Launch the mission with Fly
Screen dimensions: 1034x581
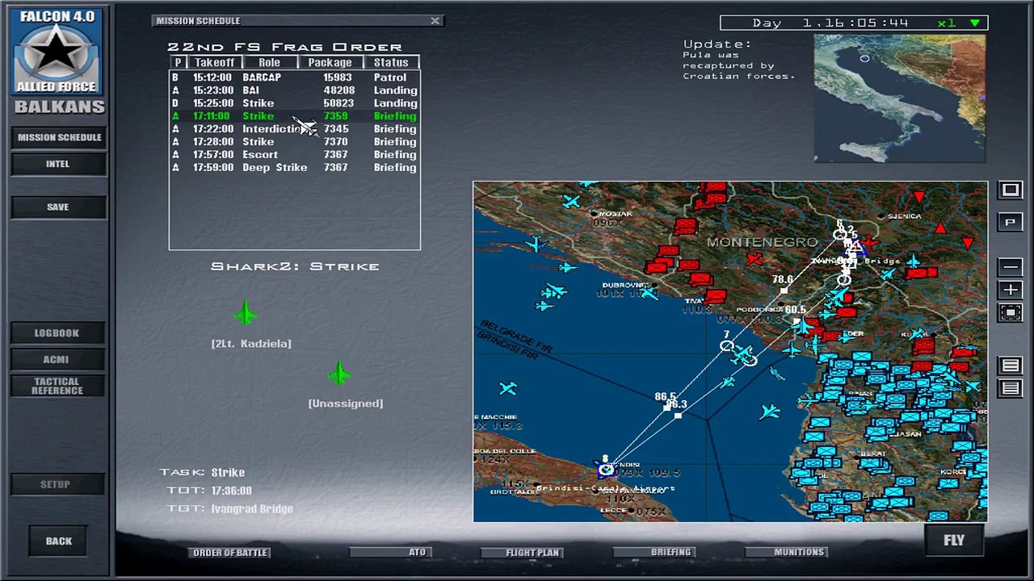click(x=954, y=541)
